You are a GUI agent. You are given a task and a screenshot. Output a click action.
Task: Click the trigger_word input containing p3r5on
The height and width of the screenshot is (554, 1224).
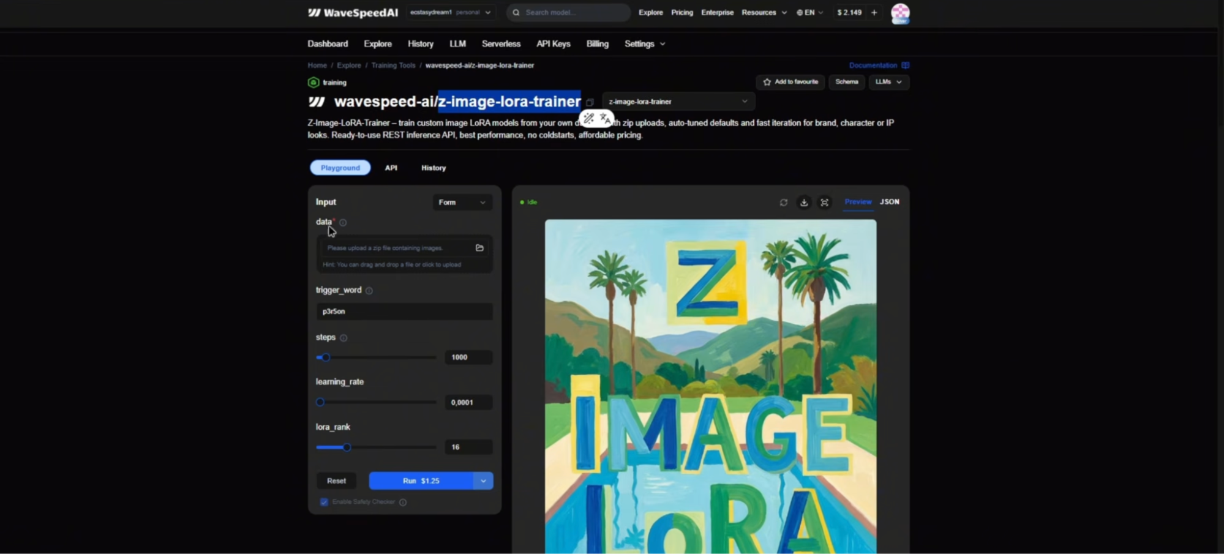point(404,312)
